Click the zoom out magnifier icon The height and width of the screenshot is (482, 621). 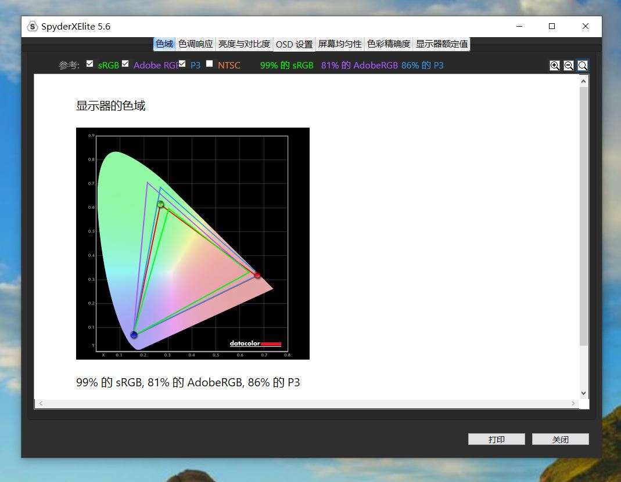tap(568, 66)
